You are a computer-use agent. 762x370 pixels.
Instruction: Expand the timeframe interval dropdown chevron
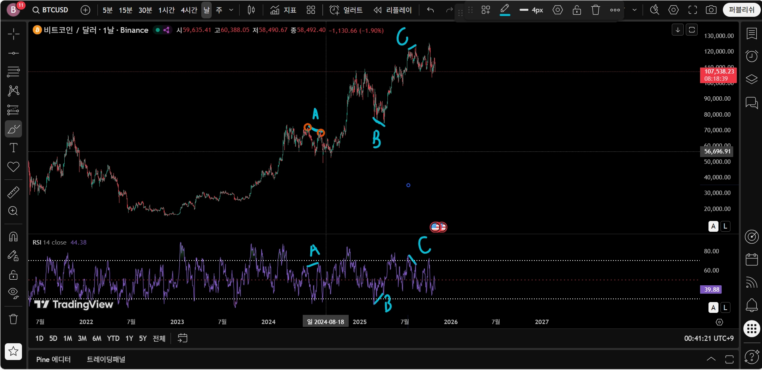(x=231, y=10)
